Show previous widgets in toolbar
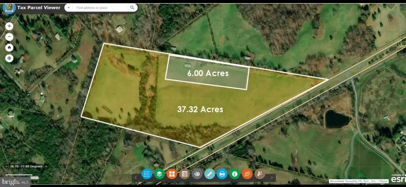 click(136, 177)
